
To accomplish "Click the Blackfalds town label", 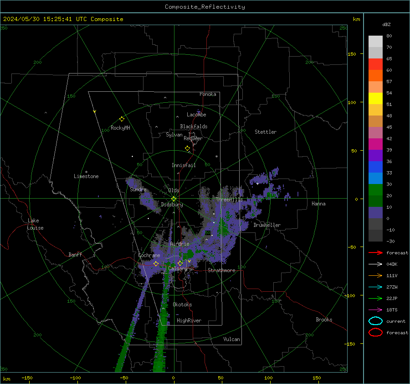I will (x=194, y=126).
